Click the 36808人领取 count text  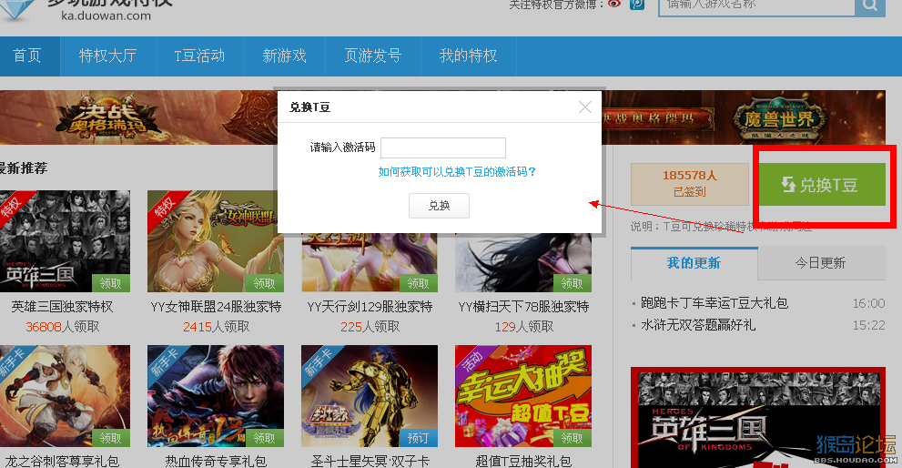(x=62, y=327)
